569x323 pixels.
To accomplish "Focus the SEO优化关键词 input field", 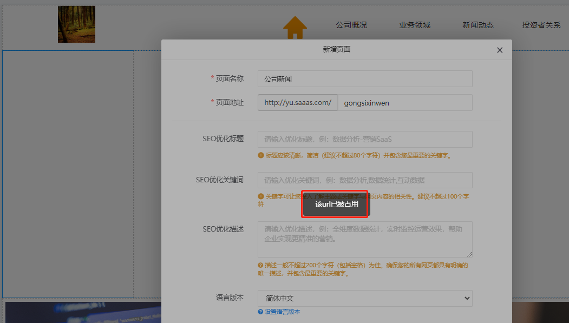I will (364, 180).
